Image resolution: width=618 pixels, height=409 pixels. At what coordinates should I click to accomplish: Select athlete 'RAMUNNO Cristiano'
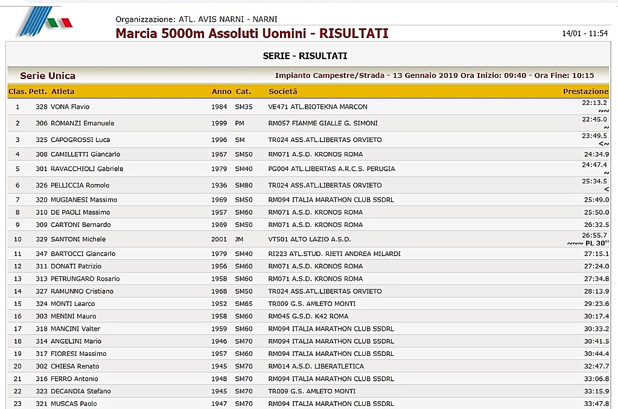coord(82,291)
